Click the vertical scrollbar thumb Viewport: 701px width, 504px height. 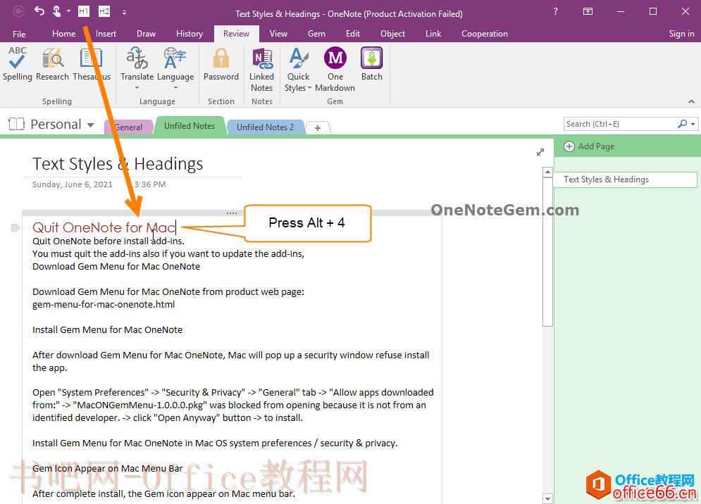pyautogui.click(x=547, y=252)
